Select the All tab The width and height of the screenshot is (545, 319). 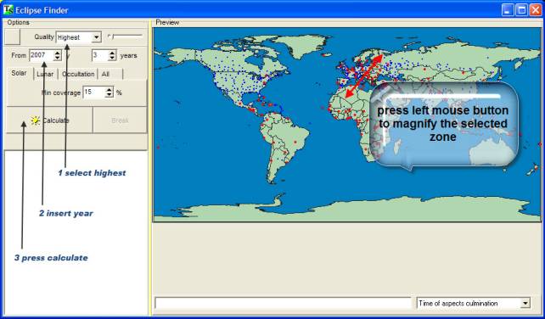pyautogui.click(x=110, y=74)
